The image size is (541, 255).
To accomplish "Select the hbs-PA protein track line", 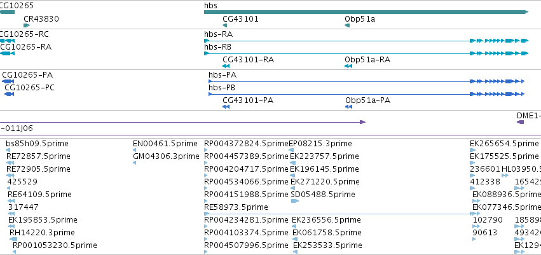I will (366, 81).
